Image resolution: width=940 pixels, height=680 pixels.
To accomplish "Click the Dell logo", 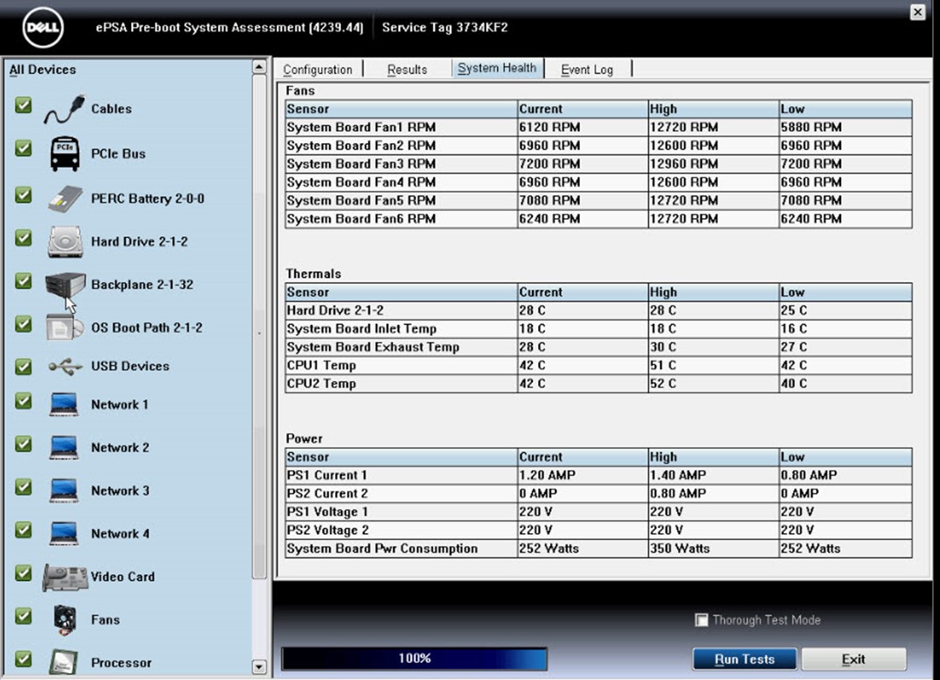I will (43, 28).
